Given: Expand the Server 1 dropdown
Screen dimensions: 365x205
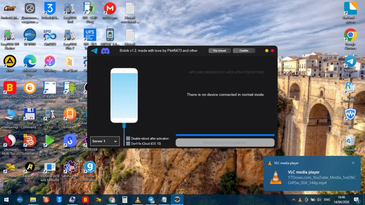Looking at the screenshot, I should 105,141.
